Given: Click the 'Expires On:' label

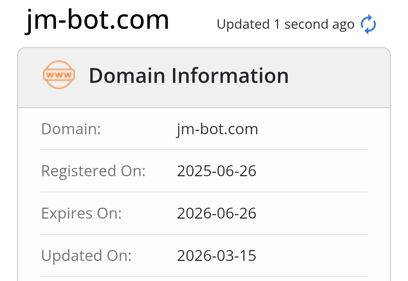Looking at the screenshot, I should tap(81, 213).
